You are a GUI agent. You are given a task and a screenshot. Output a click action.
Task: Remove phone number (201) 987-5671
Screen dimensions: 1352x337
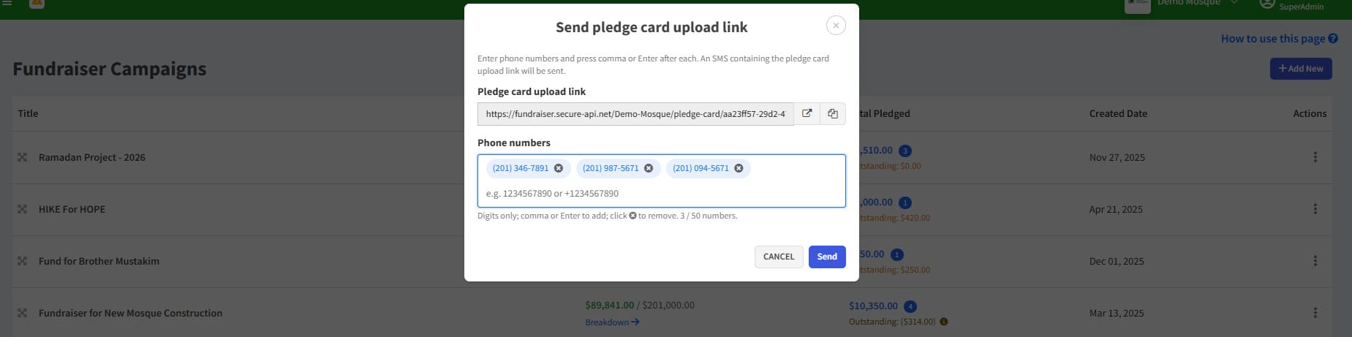649,168
